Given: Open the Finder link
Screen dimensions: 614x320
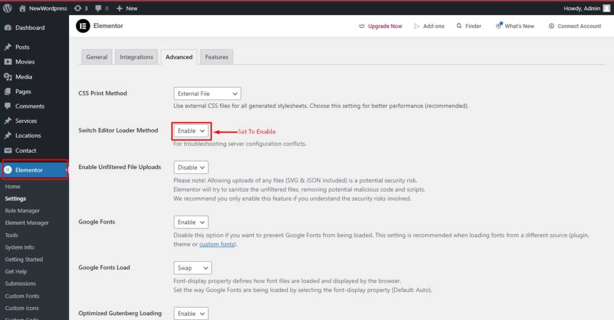Looking at the screenshot, I should pos(473,26).
